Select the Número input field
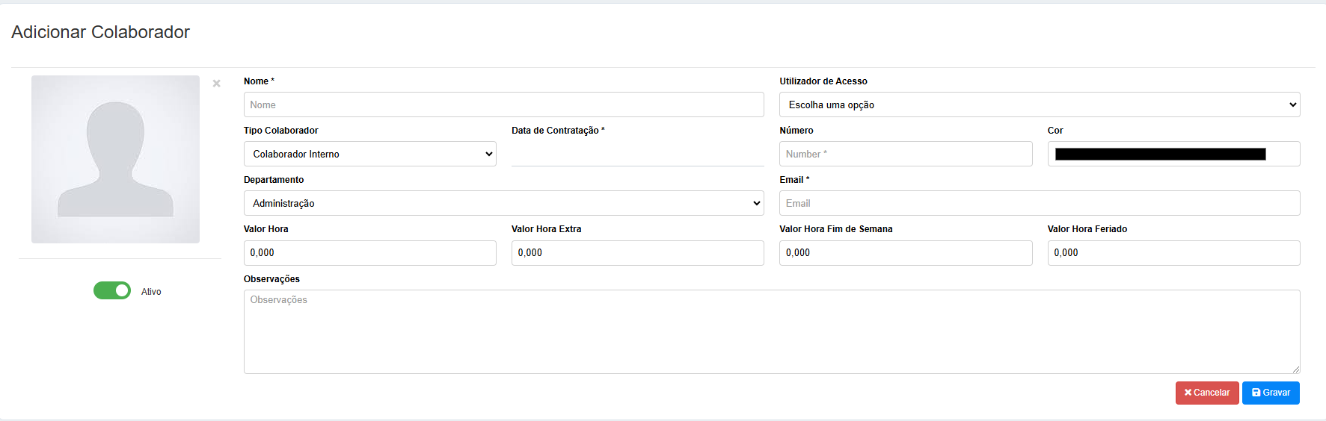1326x421 pixels. [906, 154]
